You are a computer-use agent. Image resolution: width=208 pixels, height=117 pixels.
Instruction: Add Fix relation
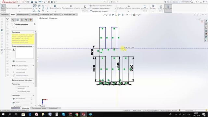point(20,76)
